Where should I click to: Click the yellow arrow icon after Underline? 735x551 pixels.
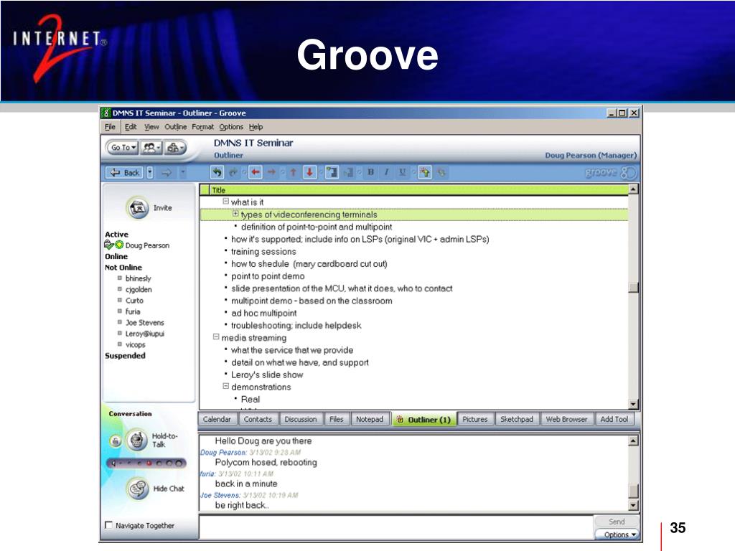pyautogui.click(x=425, y=172)
